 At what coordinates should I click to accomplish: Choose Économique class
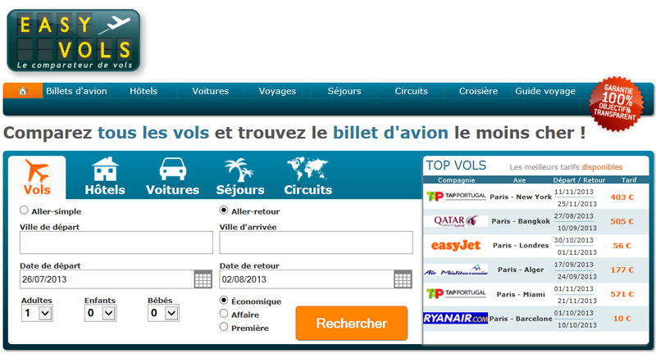224,301
